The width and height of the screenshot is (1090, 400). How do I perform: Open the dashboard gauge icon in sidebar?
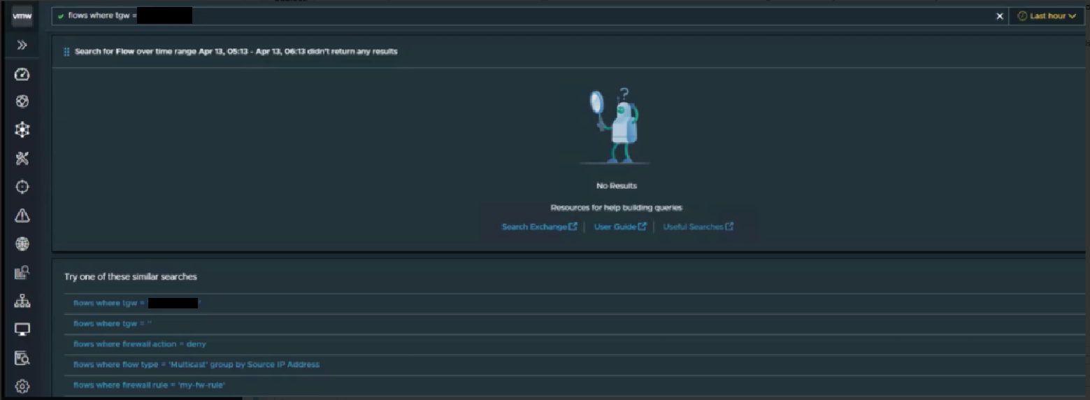(x=22, y=74)
